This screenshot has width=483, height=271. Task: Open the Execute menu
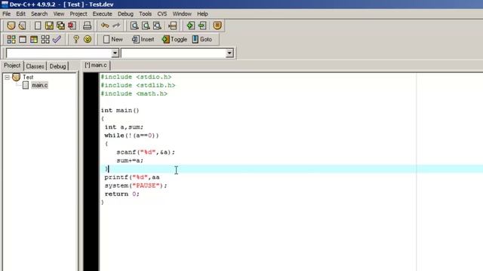103,14
